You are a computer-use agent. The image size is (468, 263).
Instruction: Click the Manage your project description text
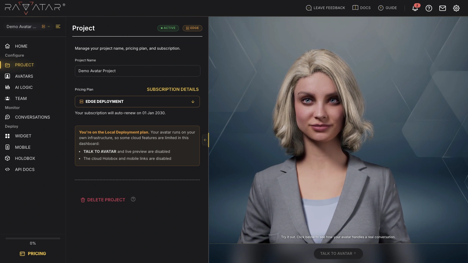pos(128,49)
